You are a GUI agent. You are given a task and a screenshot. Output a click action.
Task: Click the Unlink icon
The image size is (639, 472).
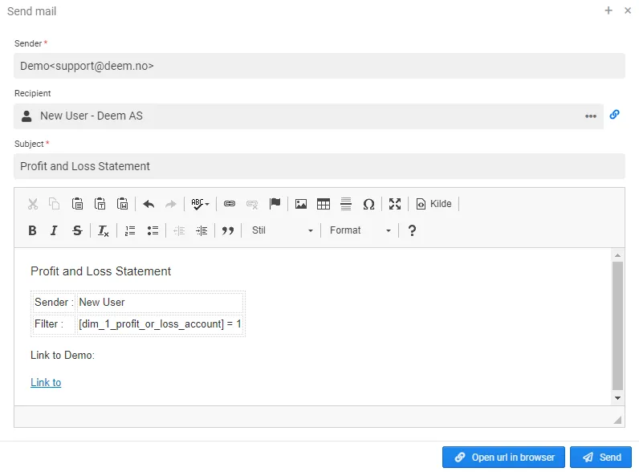tap(252, 204)
